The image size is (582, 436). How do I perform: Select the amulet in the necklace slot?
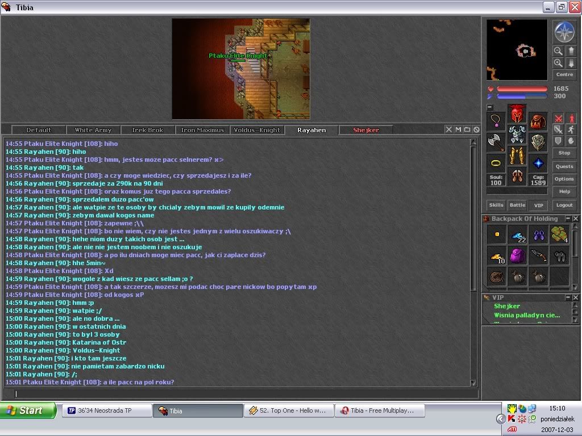(496, 121)
